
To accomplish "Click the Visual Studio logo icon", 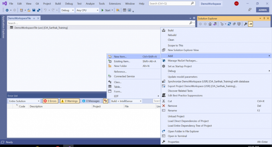I will click(5, 4).
